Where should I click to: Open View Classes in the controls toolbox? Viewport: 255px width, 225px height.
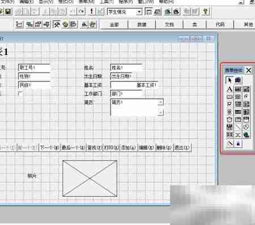(x=238, y=80)
